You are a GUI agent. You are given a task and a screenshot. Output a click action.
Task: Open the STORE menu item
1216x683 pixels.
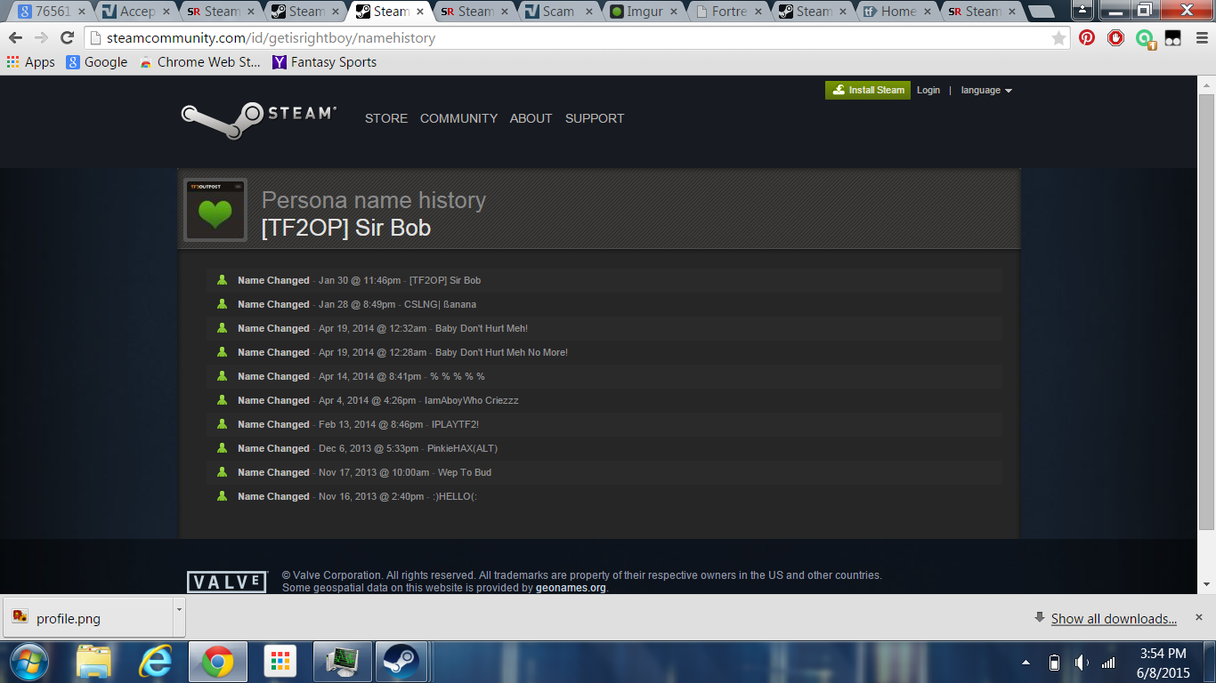click(386, 118)
